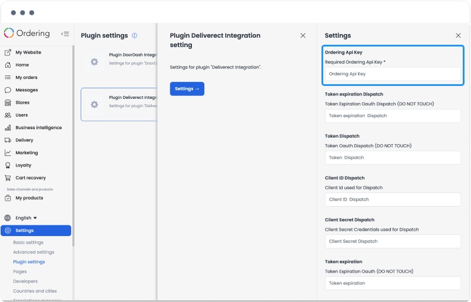
Task: Click the globe language icon
Action: pos(8,218)
